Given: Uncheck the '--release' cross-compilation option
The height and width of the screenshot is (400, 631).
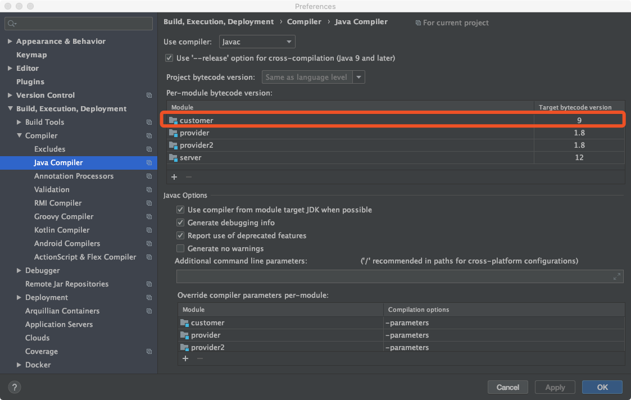Looking at the screenshot, I should click(169, 58).
